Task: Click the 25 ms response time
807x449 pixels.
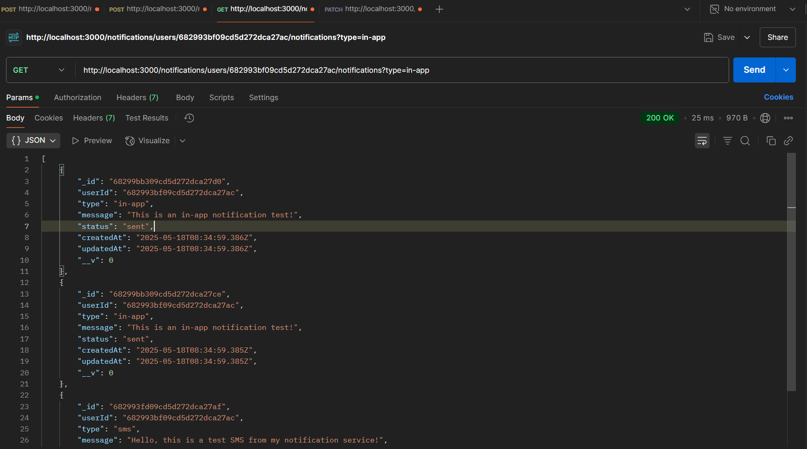Action: coord(703,118)
